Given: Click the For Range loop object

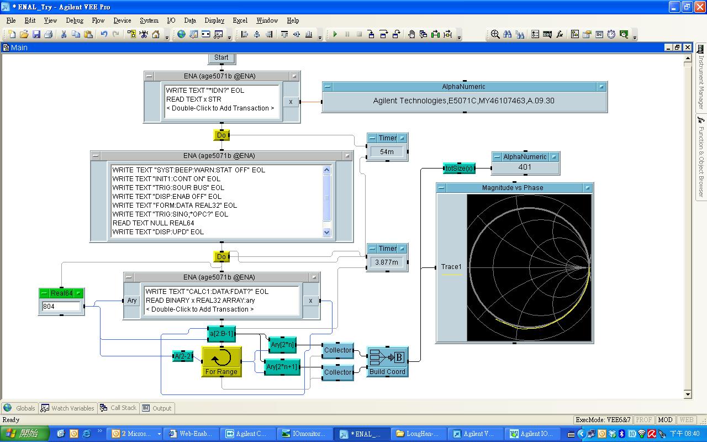Looking at the screenshot, I should 221,362.
